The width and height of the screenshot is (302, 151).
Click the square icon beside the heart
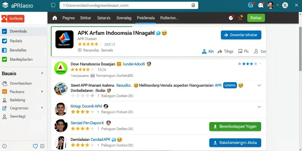(42, 146)
